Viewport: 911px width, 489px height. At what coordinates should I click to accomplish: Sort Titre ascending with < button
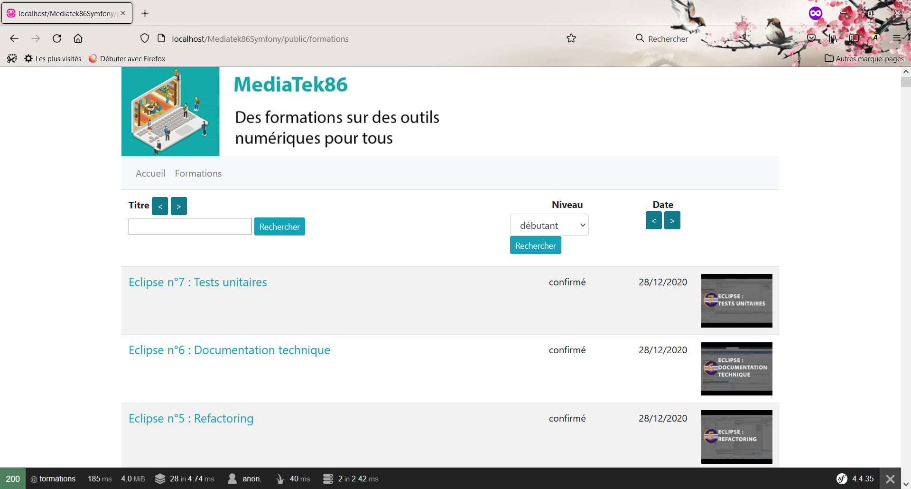(160, 206)
